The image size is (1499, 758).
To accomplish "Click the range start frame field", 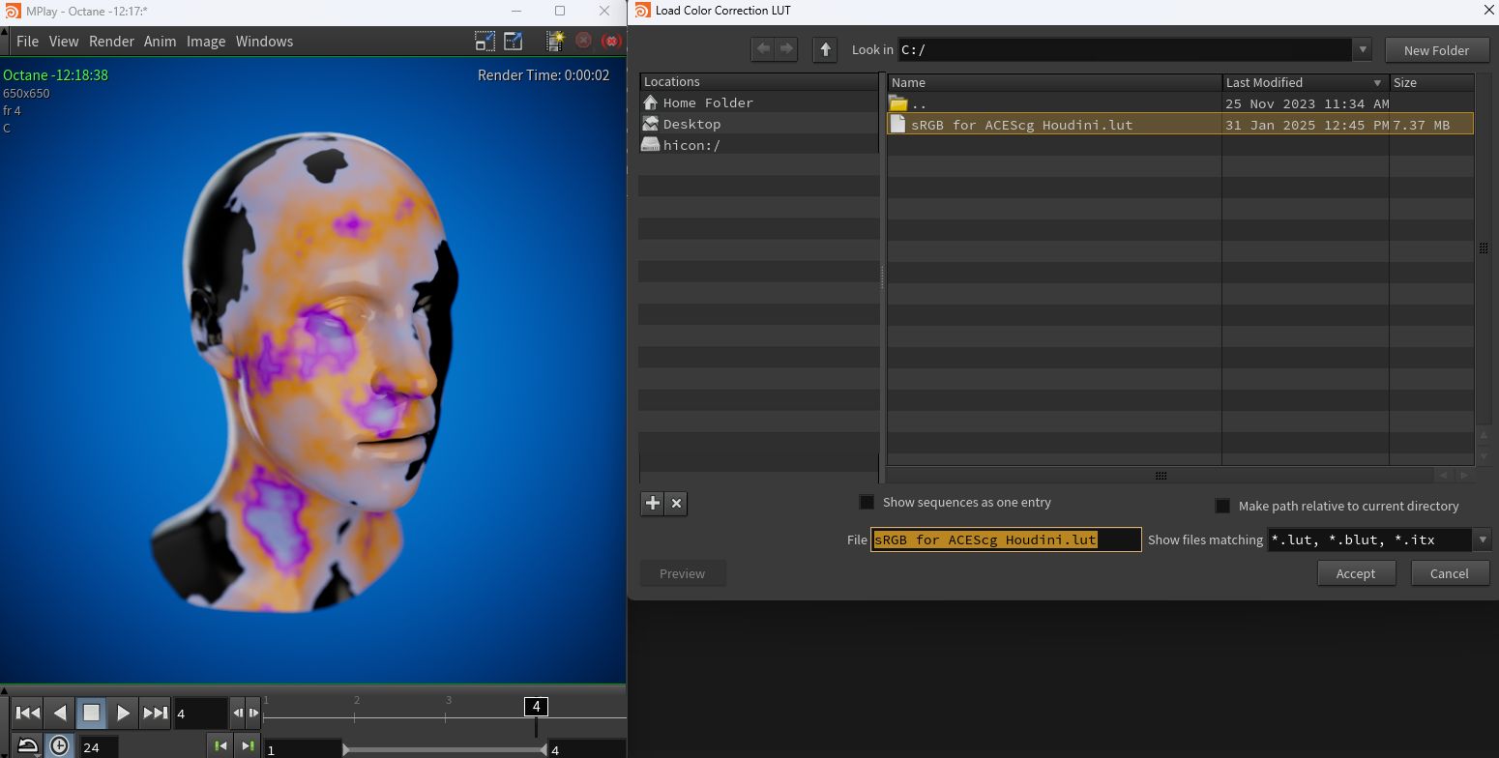I will 303,749.
